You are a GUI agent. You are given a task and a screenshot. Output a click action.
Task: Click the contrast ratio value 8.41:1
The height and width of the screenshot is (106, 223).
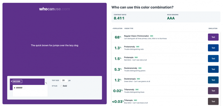pyautogui.click(x=119, y=18)
